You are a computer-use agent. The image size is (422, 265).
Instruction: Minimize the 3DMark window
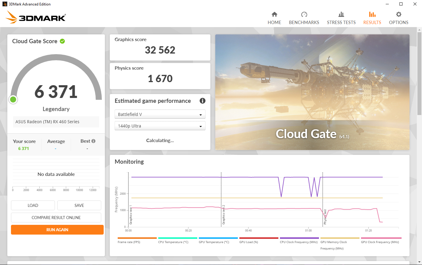pos(387,4)
